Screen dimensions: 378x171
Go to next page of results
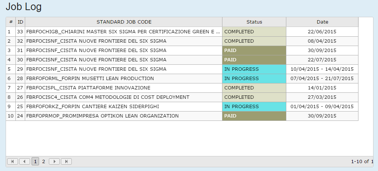54,162
